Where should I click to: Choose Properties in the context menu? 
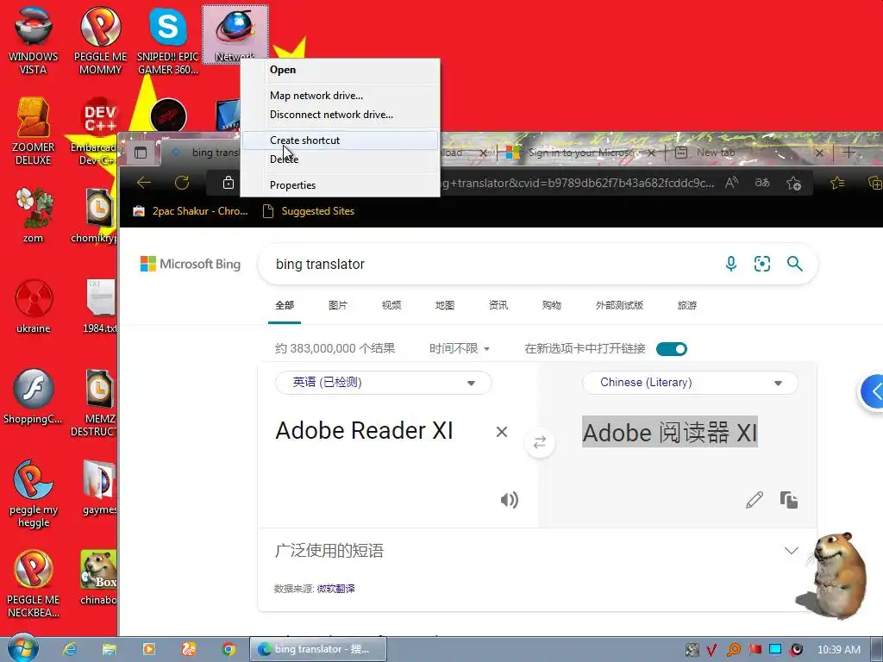[x=340, y=184]
